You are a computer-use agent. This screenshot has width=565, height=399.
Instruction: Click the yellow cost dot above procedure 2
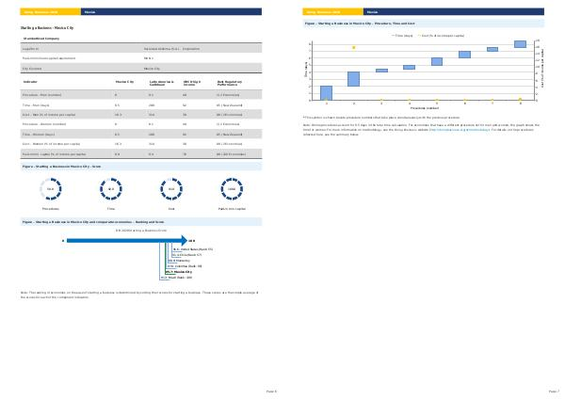pyautogui.click(x=354, y=47)
